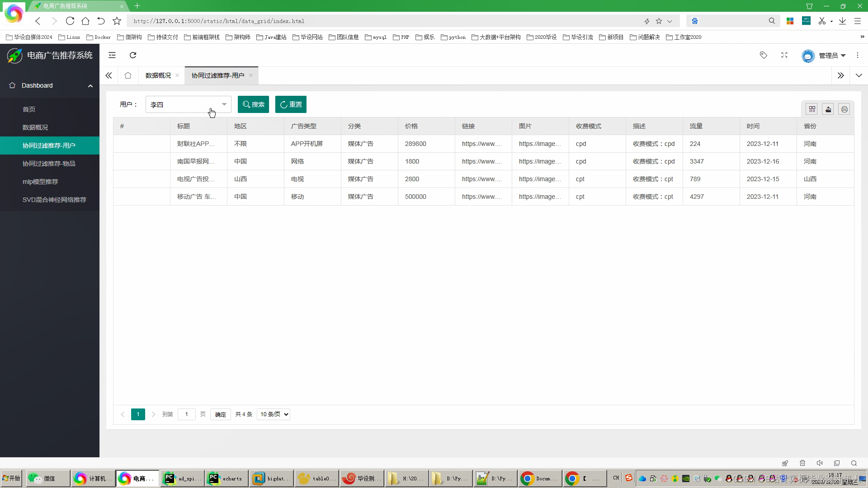868x488 pixels.
Task: Click the 重置 button
Action: [291, 104]
